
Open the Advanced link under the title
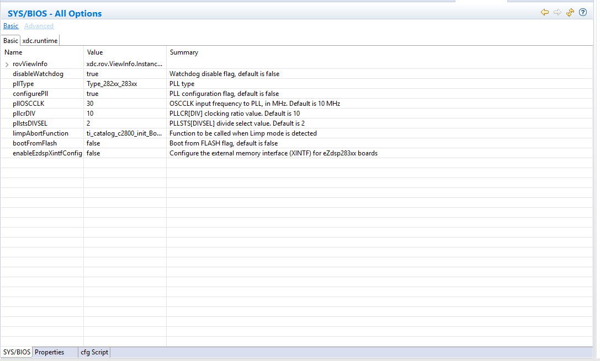tap(39, 25)
